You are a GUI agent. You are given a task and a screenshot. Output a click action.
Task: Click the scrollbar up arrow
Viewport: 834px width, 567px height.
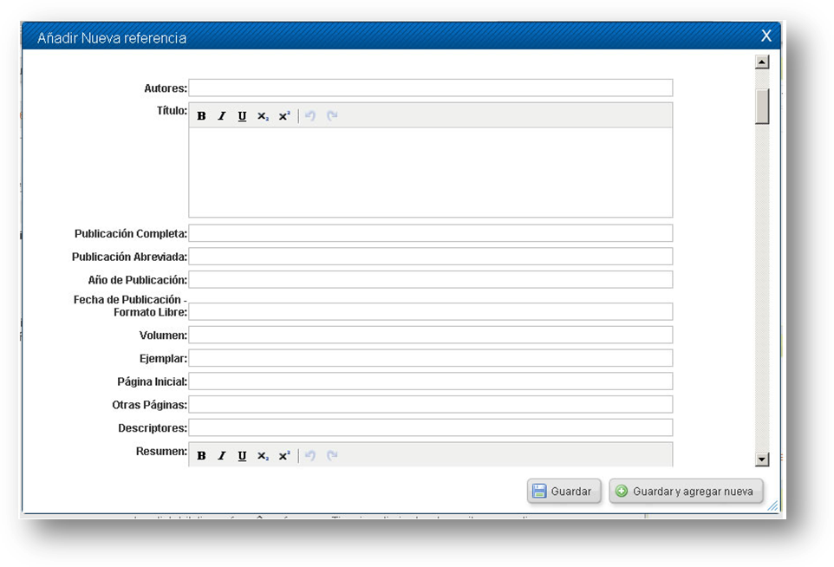coord(762,62)
